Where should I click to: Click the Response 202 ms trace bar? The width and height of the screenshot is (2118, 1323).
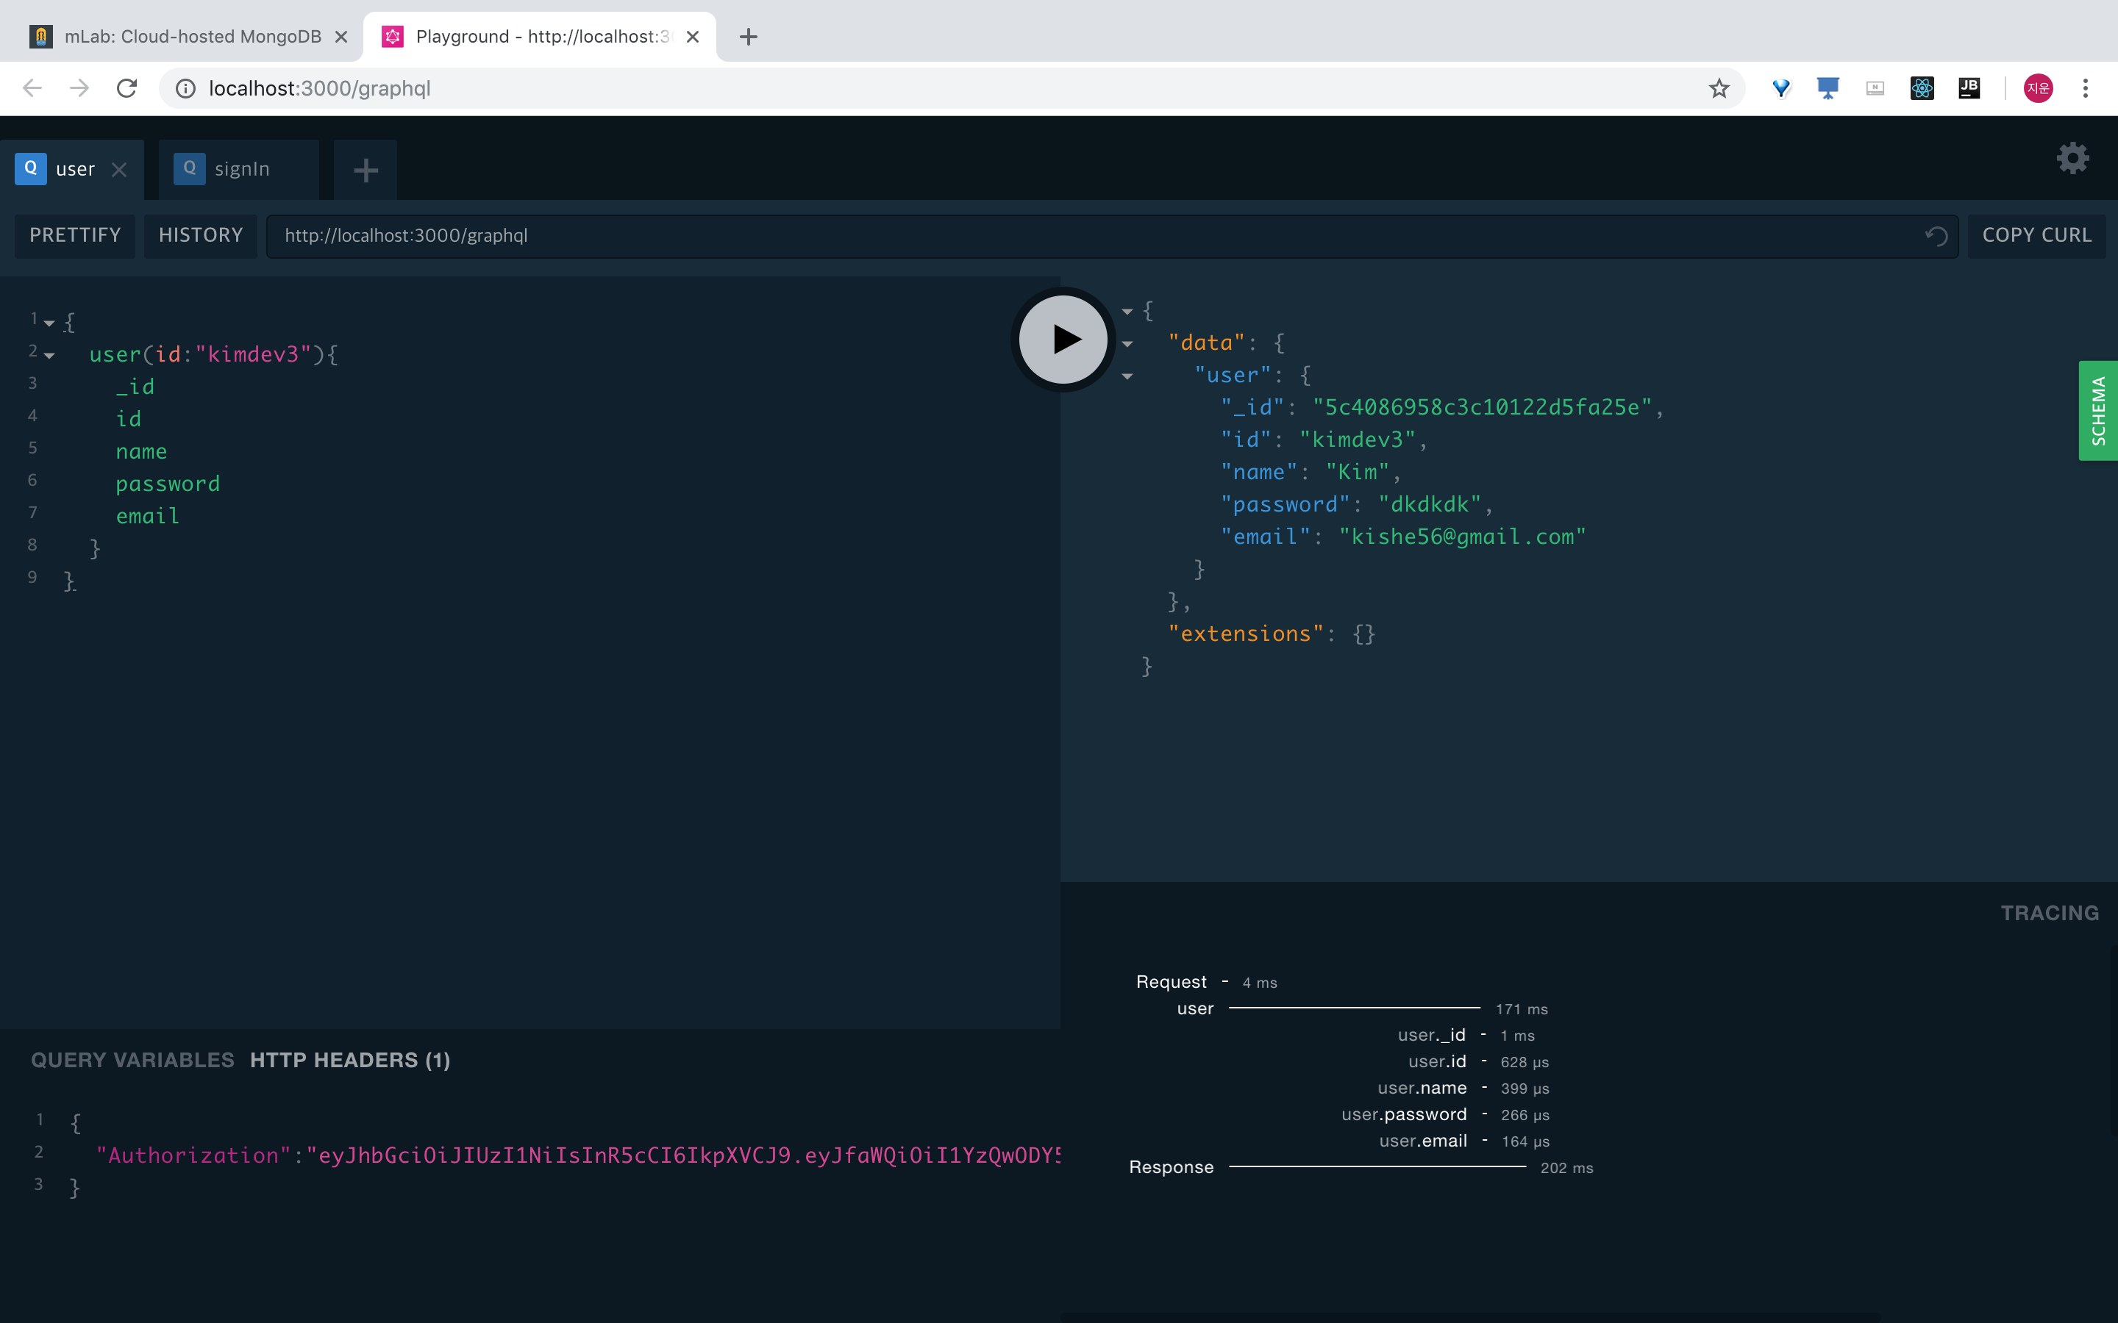pyautogui.click(x=1377, y=1166)
